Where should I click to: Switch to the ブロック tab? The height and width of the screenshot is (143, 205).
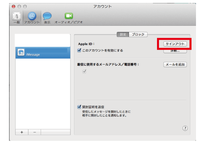[x=138, y=34]
